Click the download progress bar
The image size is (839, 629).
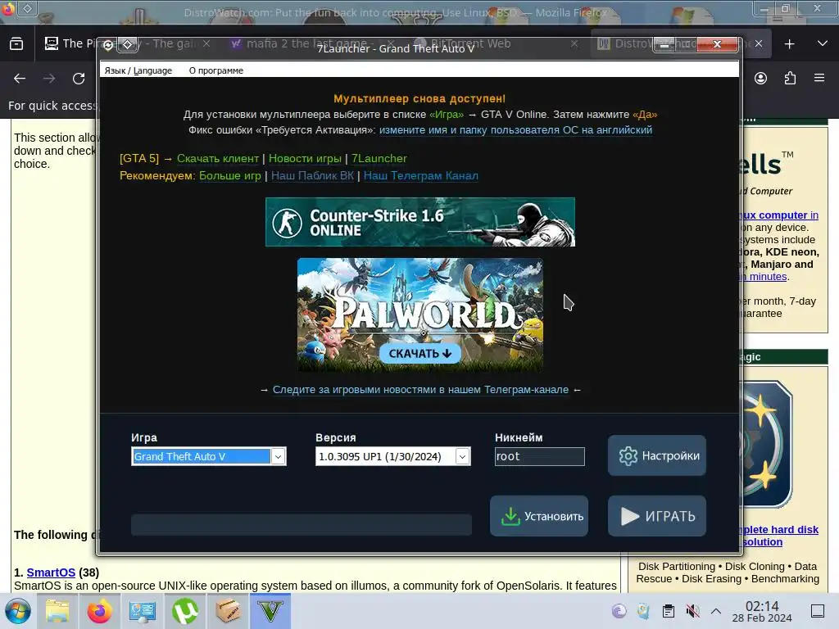coord(302,525)
